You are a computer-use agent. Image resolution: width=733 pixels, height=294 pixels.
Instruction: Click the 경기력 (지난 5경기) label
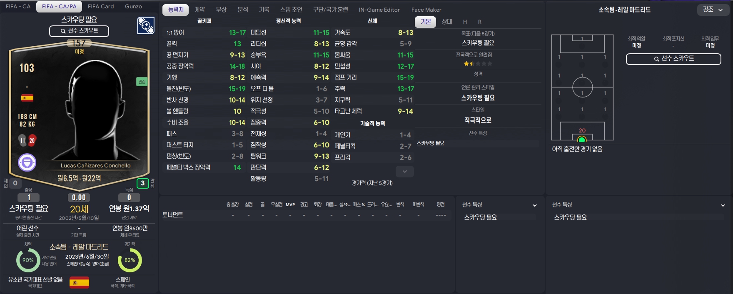coord(372,183)
